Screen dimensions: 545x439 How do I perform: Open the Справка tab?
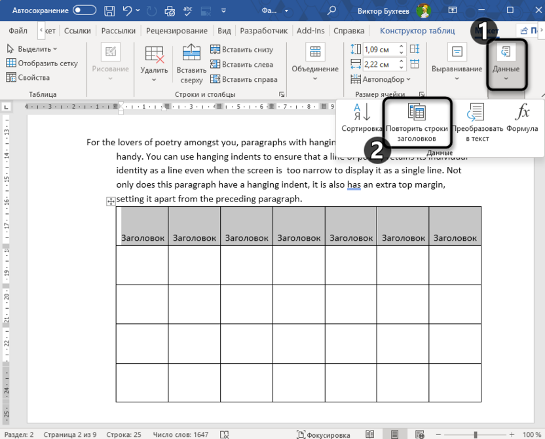[x=349, y=31]
